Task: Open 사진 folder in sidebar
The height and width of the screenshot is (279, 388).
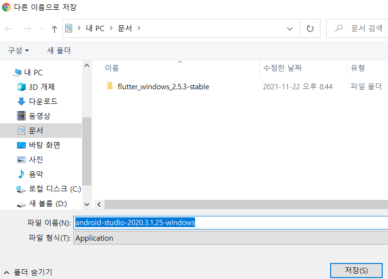Action: [x=36, y=160]
